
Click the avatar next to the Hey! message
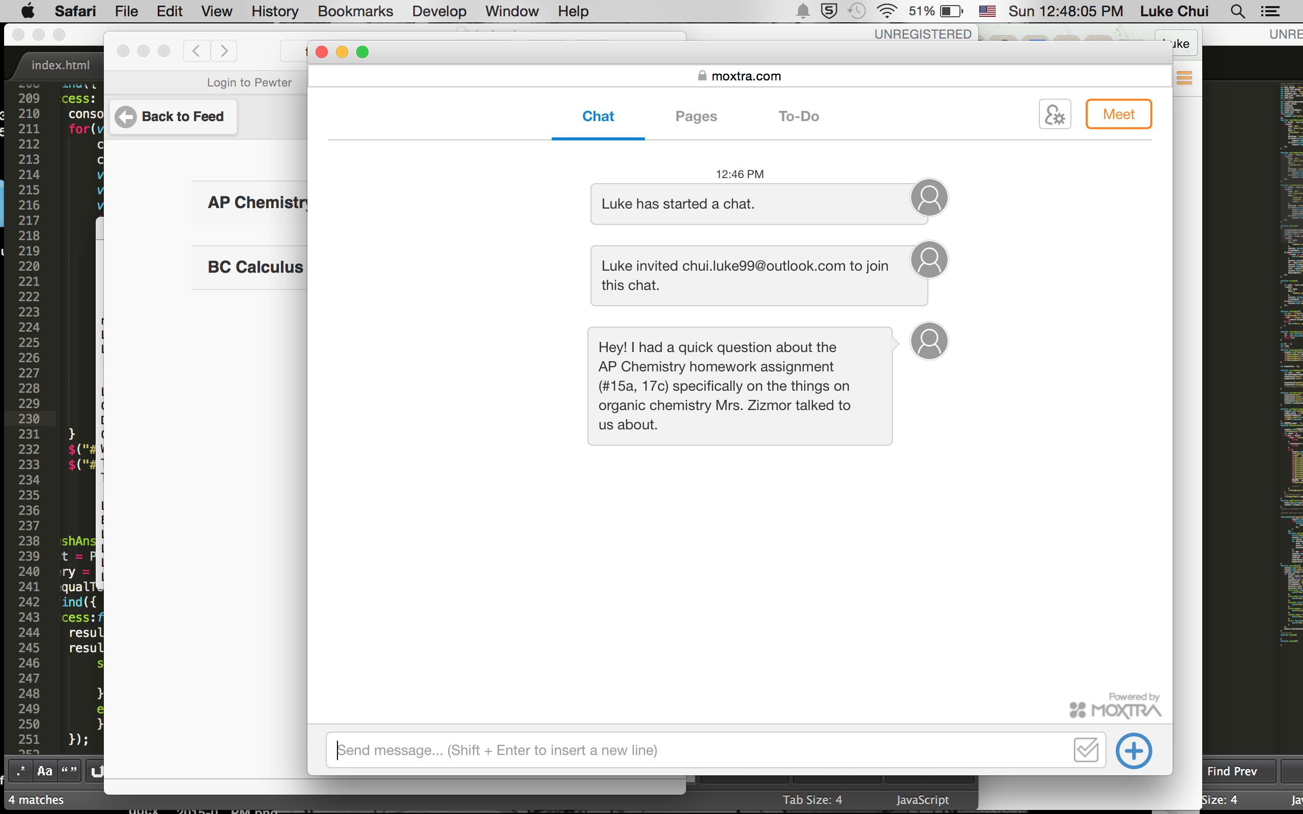tap(929, 341)
